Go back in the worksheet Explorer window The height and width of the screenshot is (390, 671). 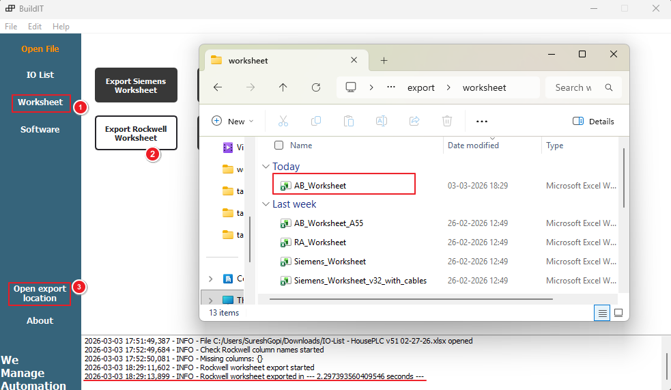click(x=218, y=87)
